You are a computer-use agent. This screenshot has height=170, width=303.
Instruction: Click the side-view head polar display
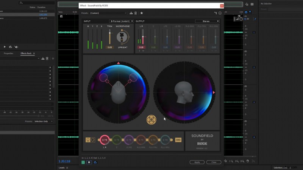pyautogui.click(x=184, y=93)
